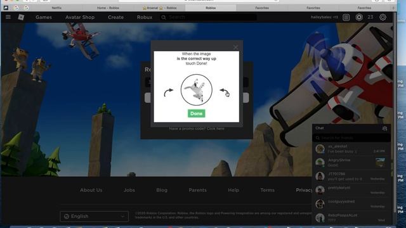Screen dimensions: 406x228
Task: Open the Privacy footer link
Action: [x=304, y=190]
